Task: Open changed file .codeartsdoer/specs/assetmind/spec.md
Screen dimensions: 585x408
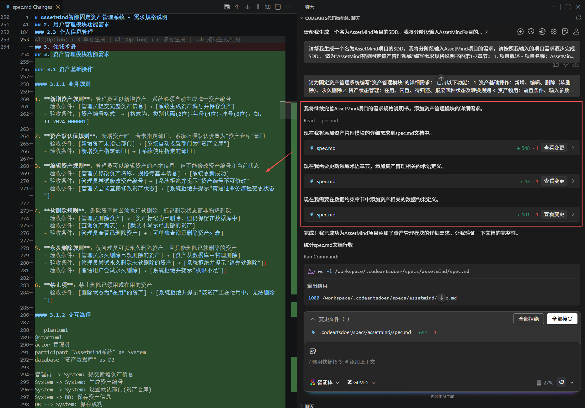Action: 365,332
